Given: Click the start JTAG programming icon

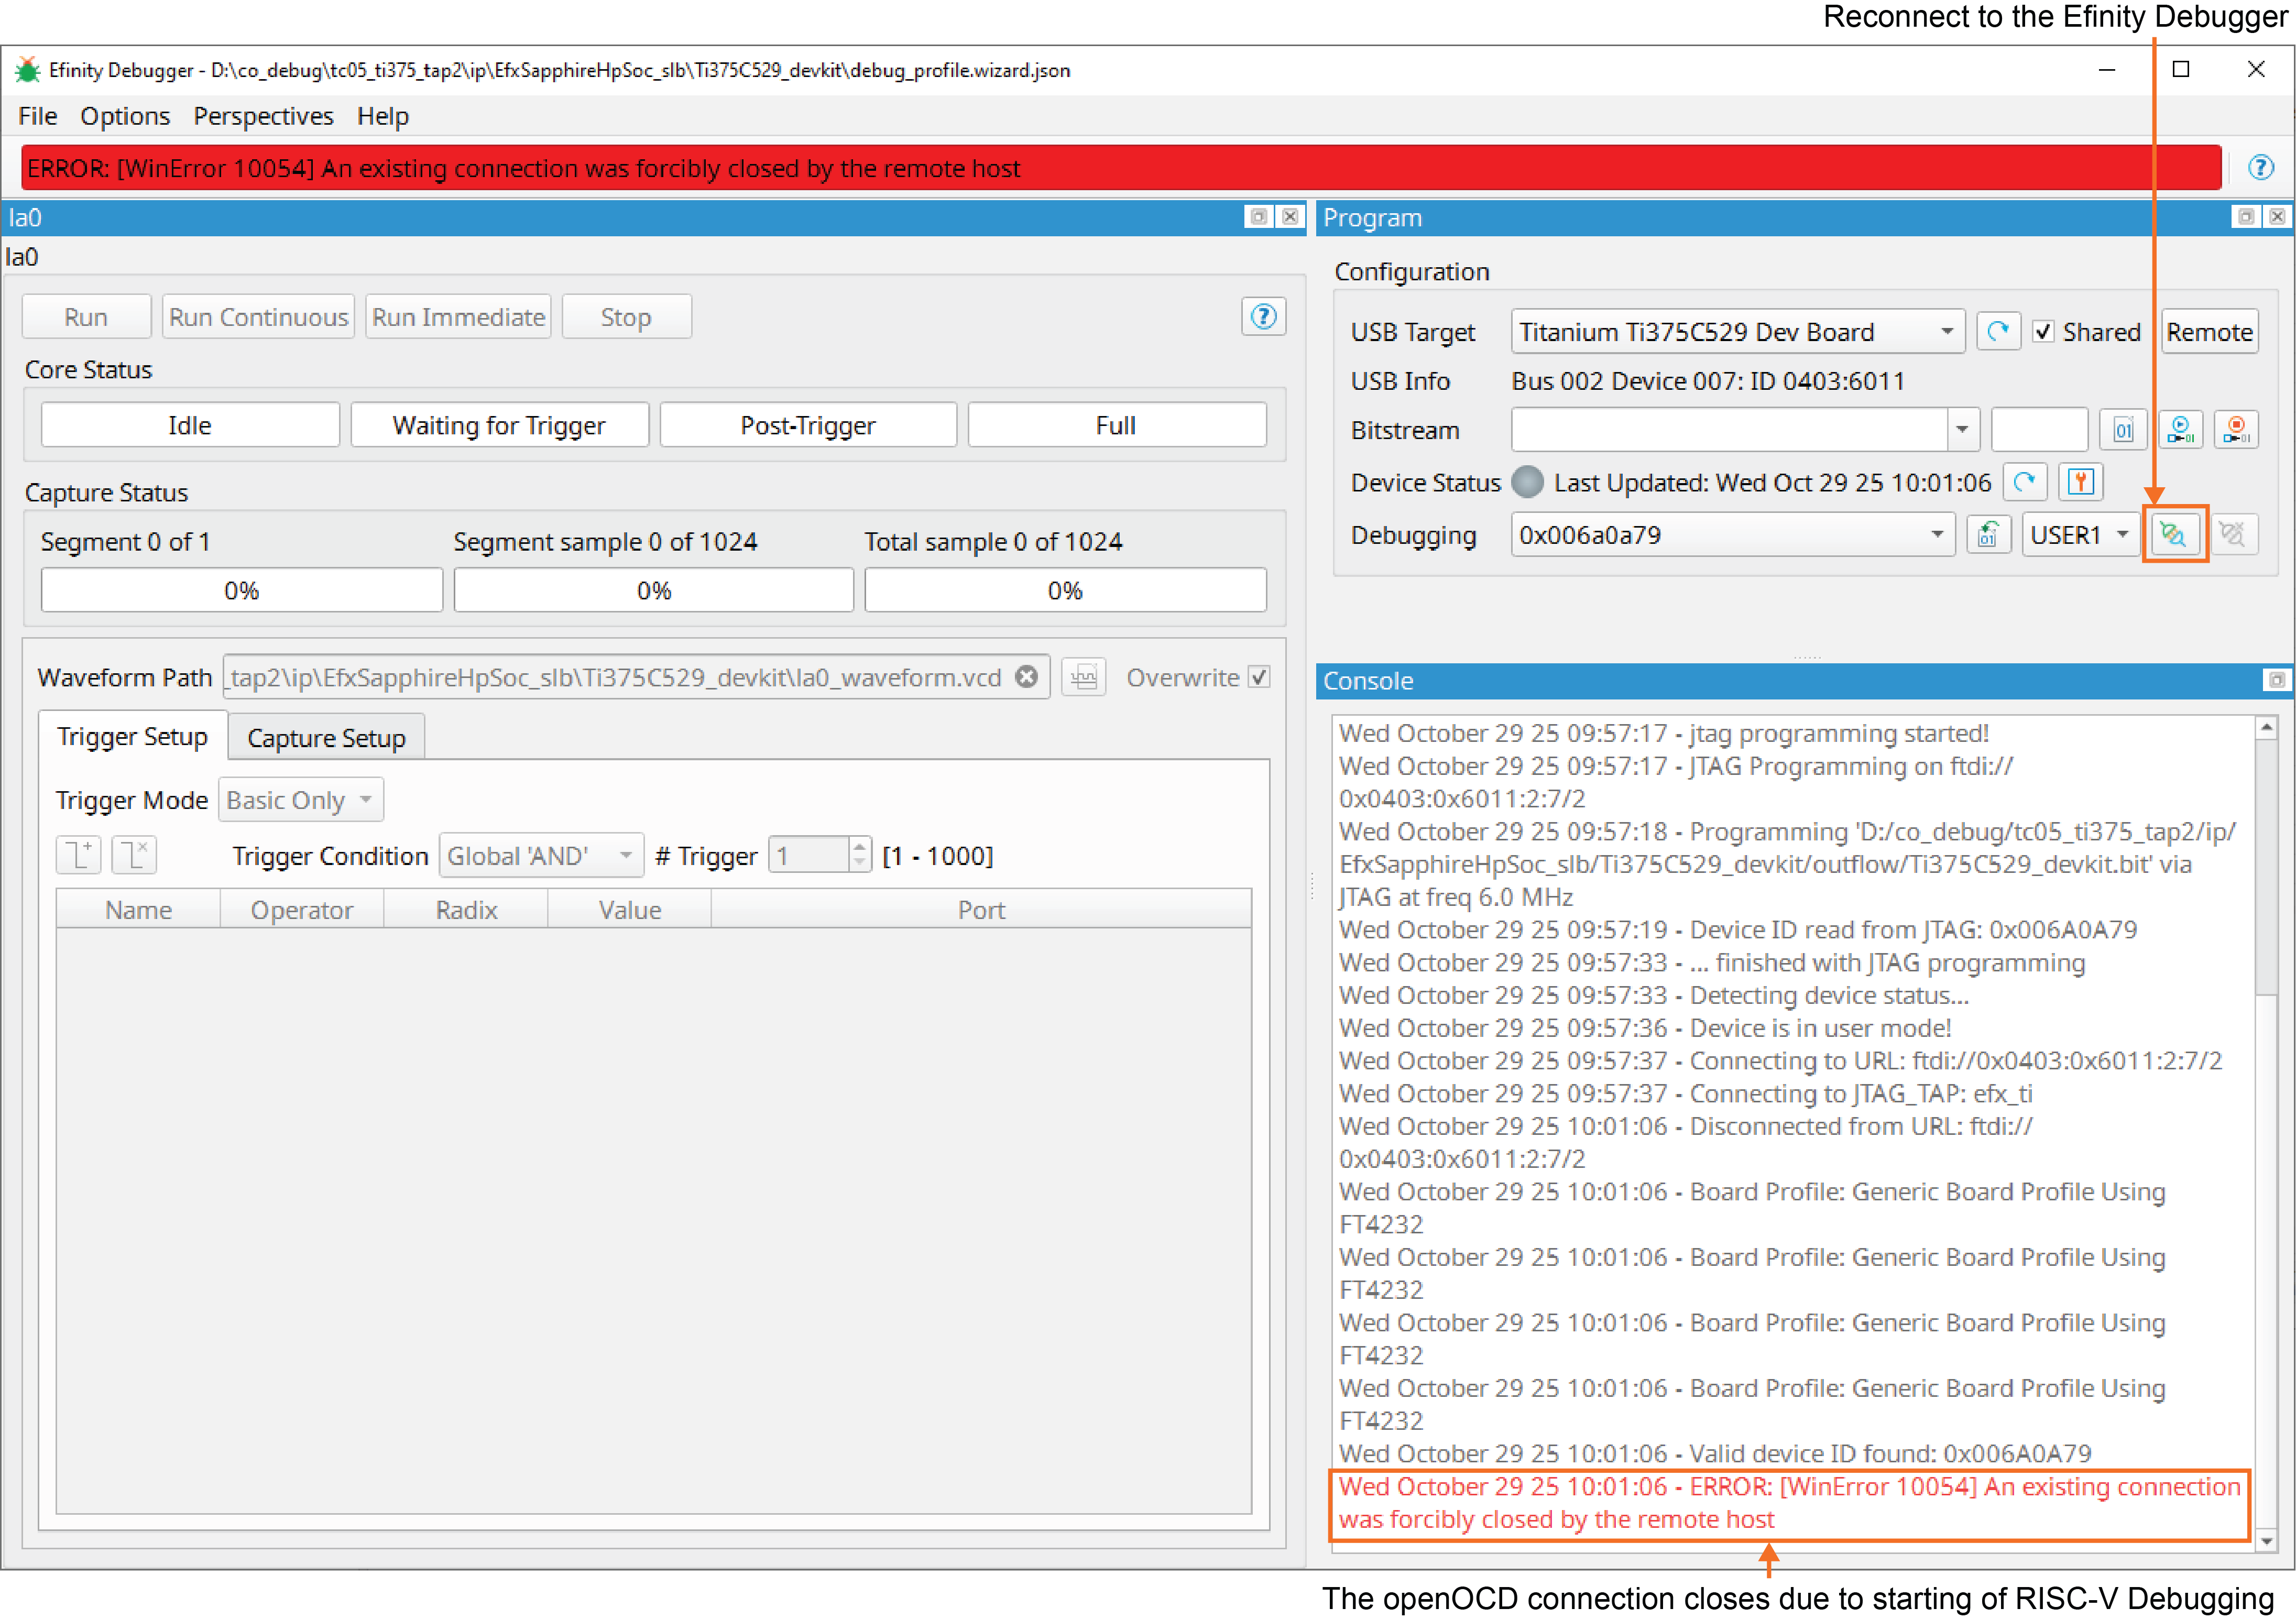Looking at the screenshot, I should [x=2180, y=430].
